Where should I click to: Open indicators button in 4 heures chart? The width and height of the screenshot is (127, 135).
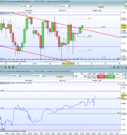click(101, 6)
